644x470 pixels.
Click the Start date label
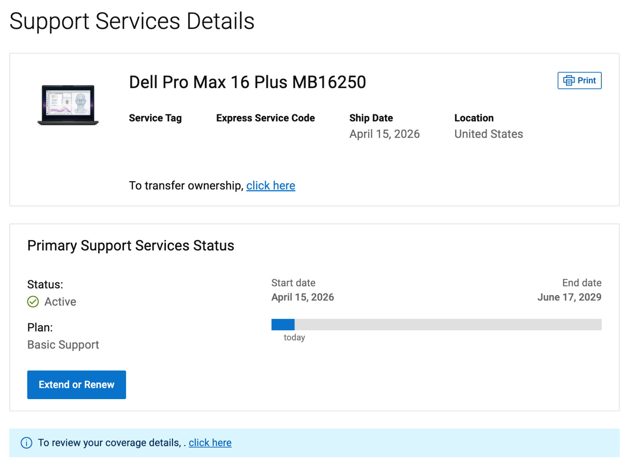tap(293, 283)
